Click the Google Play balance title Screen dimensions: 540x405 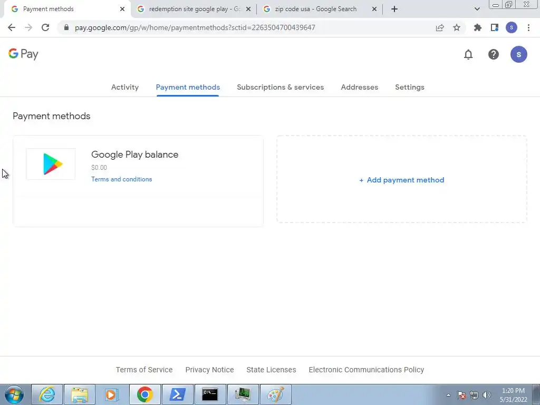click(134, 155)
